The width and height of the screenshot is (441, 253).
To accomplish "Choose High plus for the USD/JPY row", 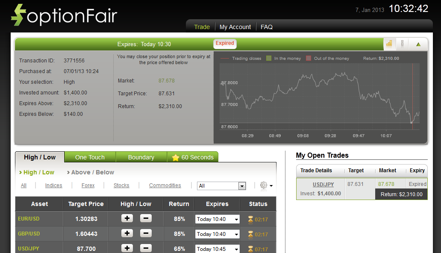I will [127, 248].
